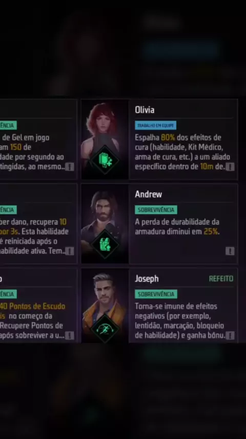The height and width of the screenshot is (439, 246).
Task: Open the info icon on Joseph's card
Action: 230,335
